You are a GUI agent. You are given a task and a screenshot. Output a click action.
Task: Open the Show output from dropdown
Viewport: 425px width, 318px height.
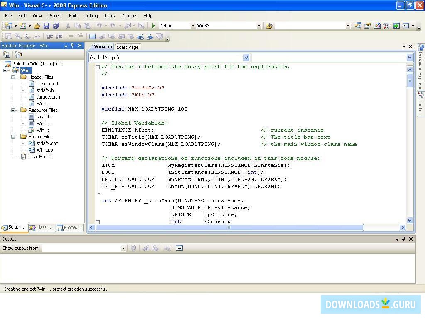[x=123, y=248]
